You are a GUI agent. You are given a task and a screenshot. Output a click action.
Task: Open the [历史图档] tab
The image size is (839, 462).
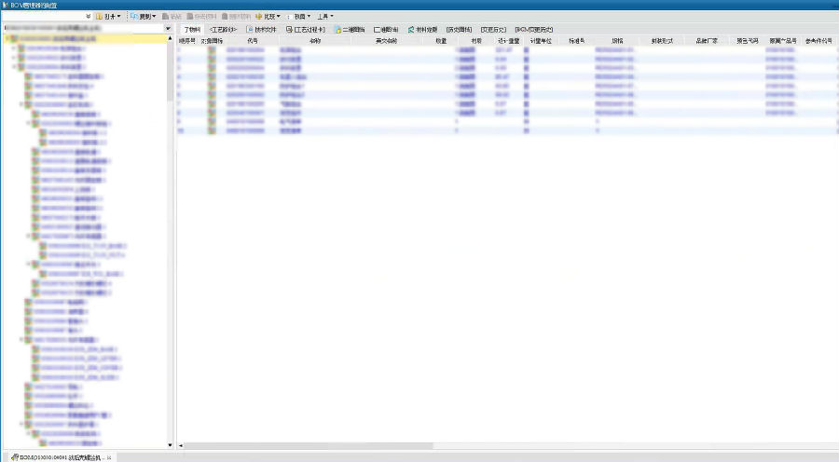click(x=459, y=30)
